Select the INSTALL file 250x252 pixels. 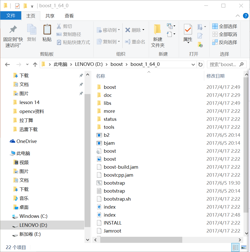click(x=112, y=223)
